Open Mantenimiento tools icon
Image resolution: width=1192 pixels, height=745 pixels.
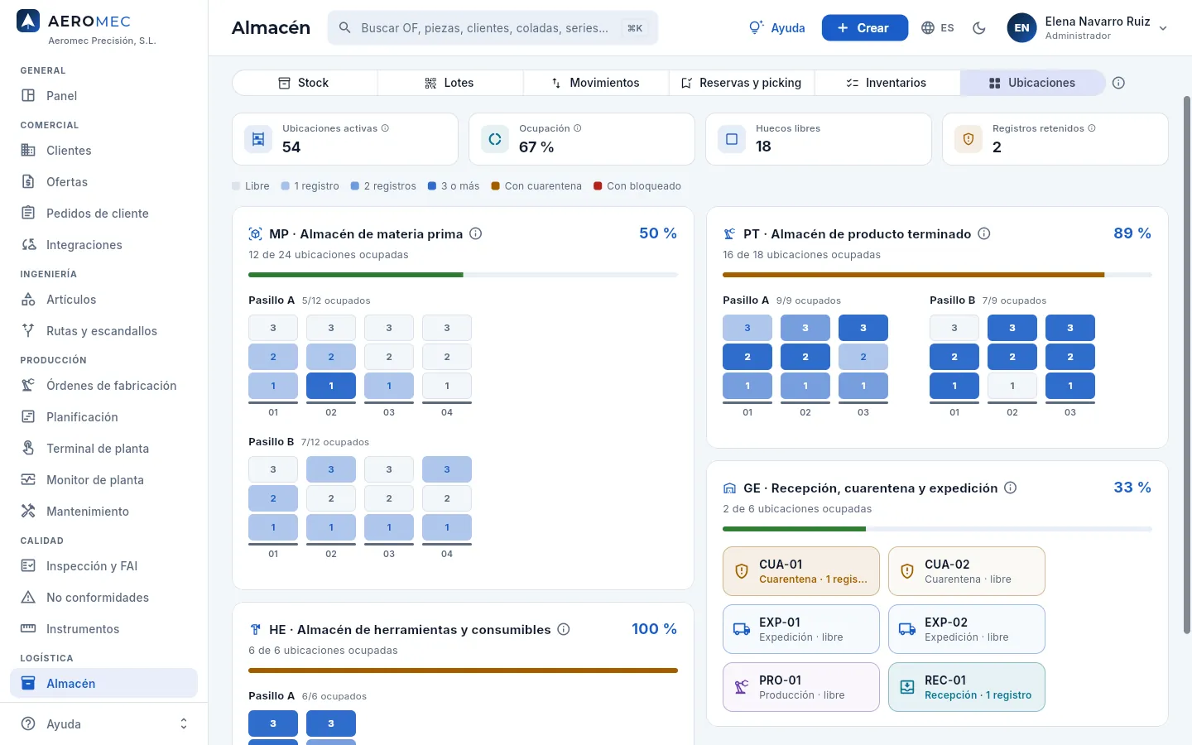tap(28, 511)
